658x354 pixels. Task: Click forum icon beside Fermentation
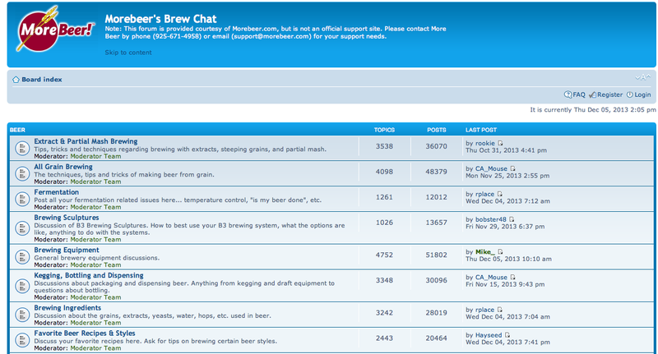(x=22, y=199)
